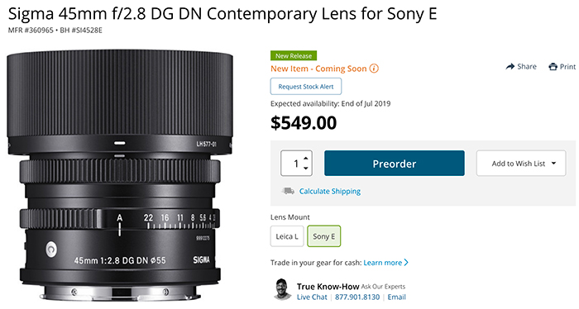Increase quantity with the up arrow

[306, 159]
